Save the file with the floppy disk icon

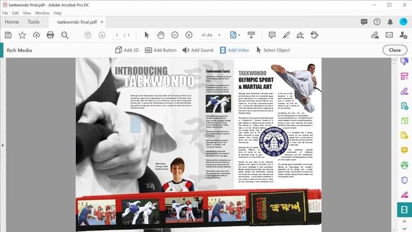tap(8, 35)
